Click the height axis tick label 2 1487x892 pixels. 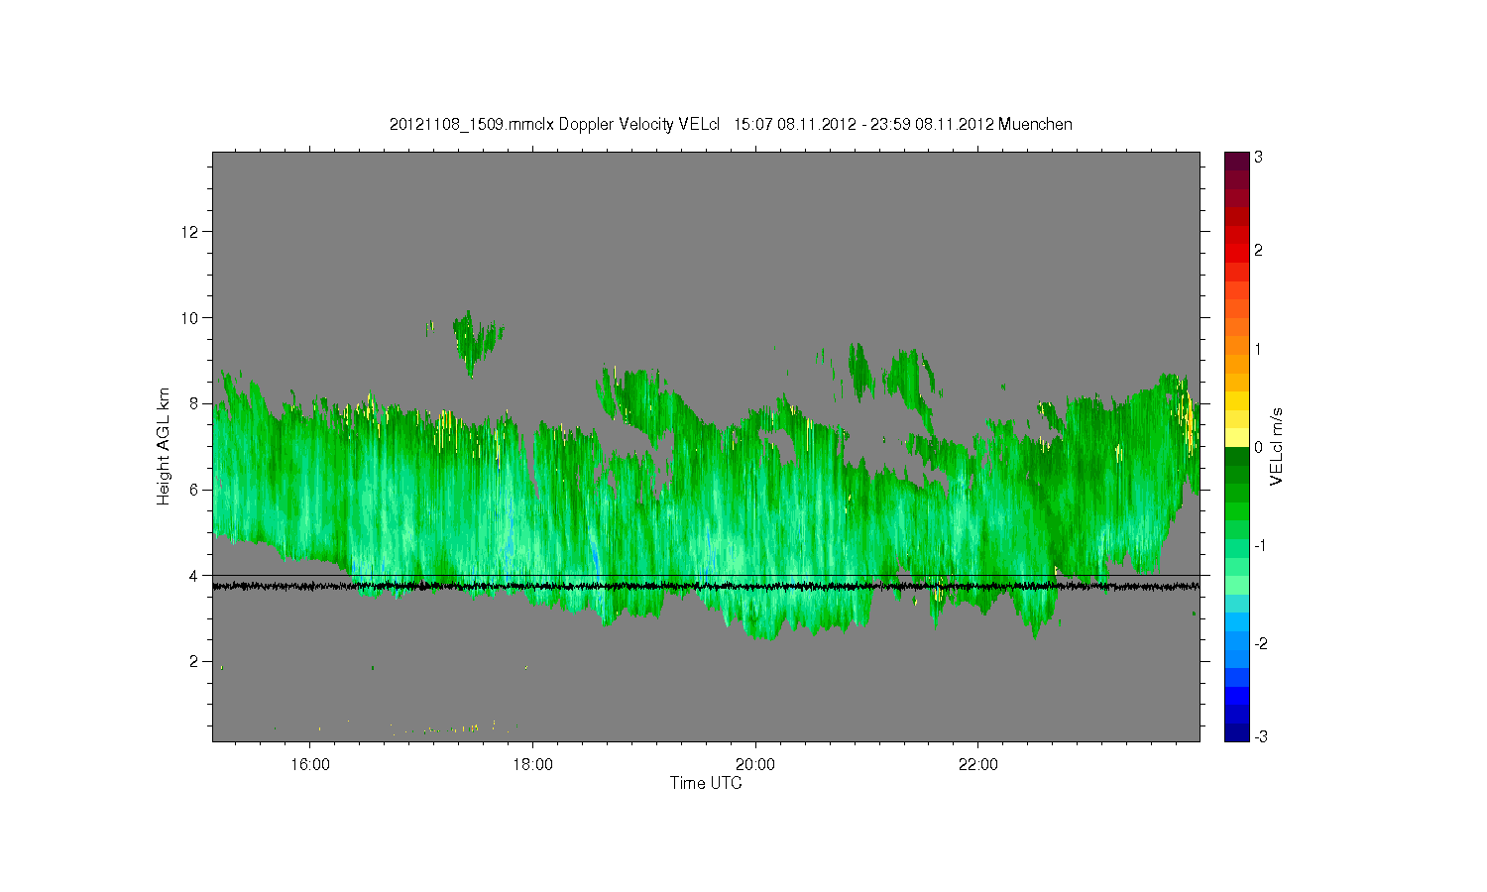(195, 661)
